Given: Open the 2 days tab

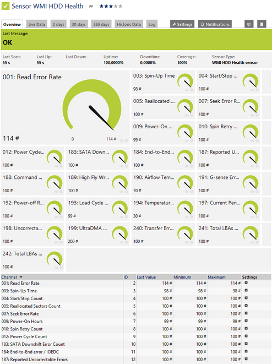Looking at the screenshot, I should (x=58, y=24).
